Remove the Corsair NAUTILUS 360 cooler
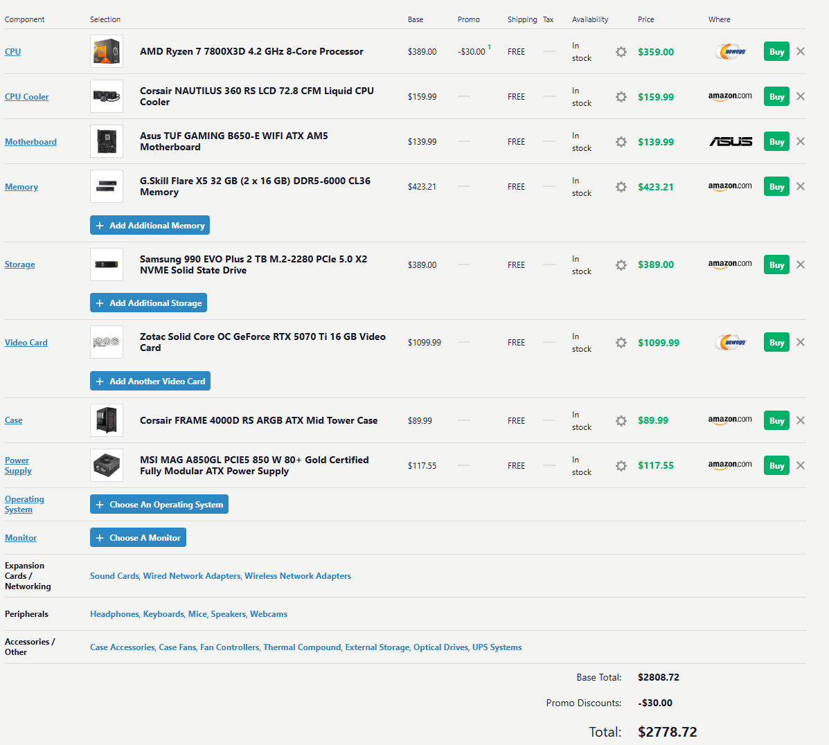829x745 pixels. (x=801, y=96)
